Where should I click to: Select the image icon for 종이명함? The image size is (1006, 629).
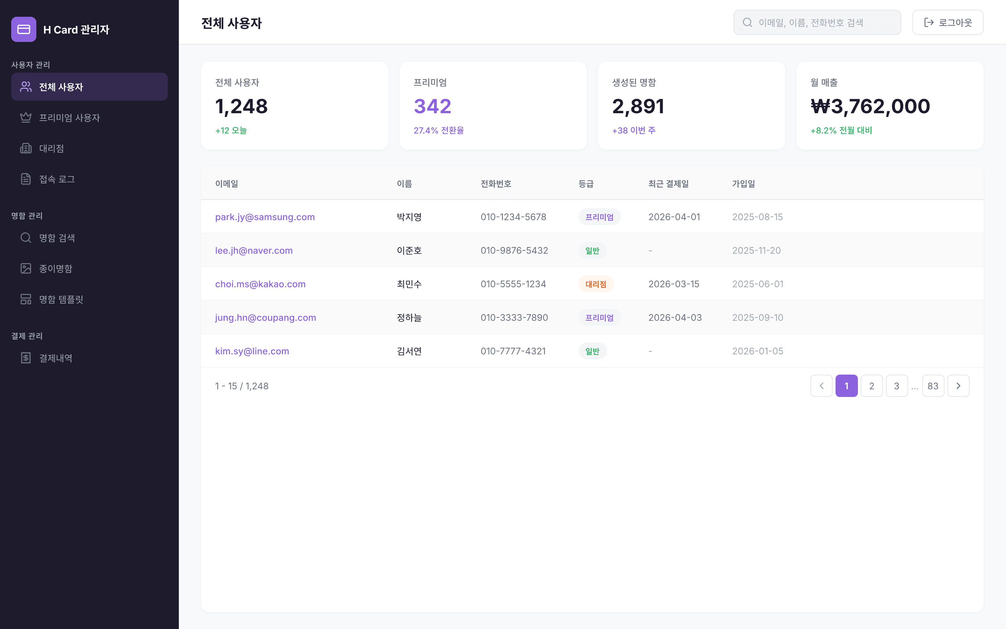click(25, 268)
